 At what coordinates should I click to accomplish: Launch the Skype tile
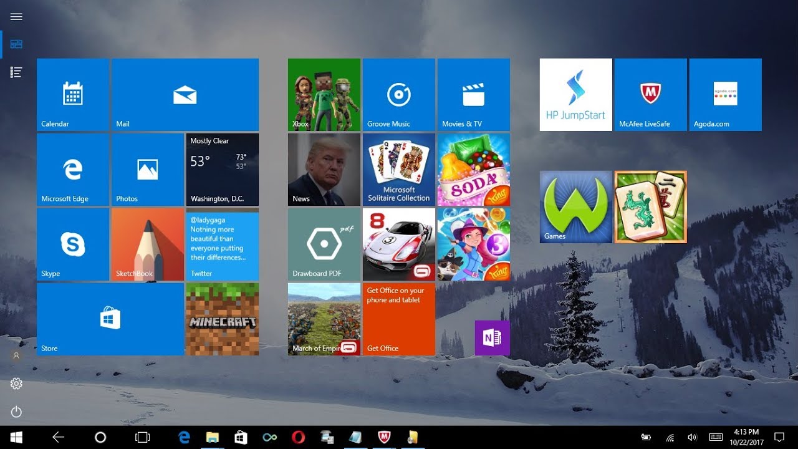point(73,244)
